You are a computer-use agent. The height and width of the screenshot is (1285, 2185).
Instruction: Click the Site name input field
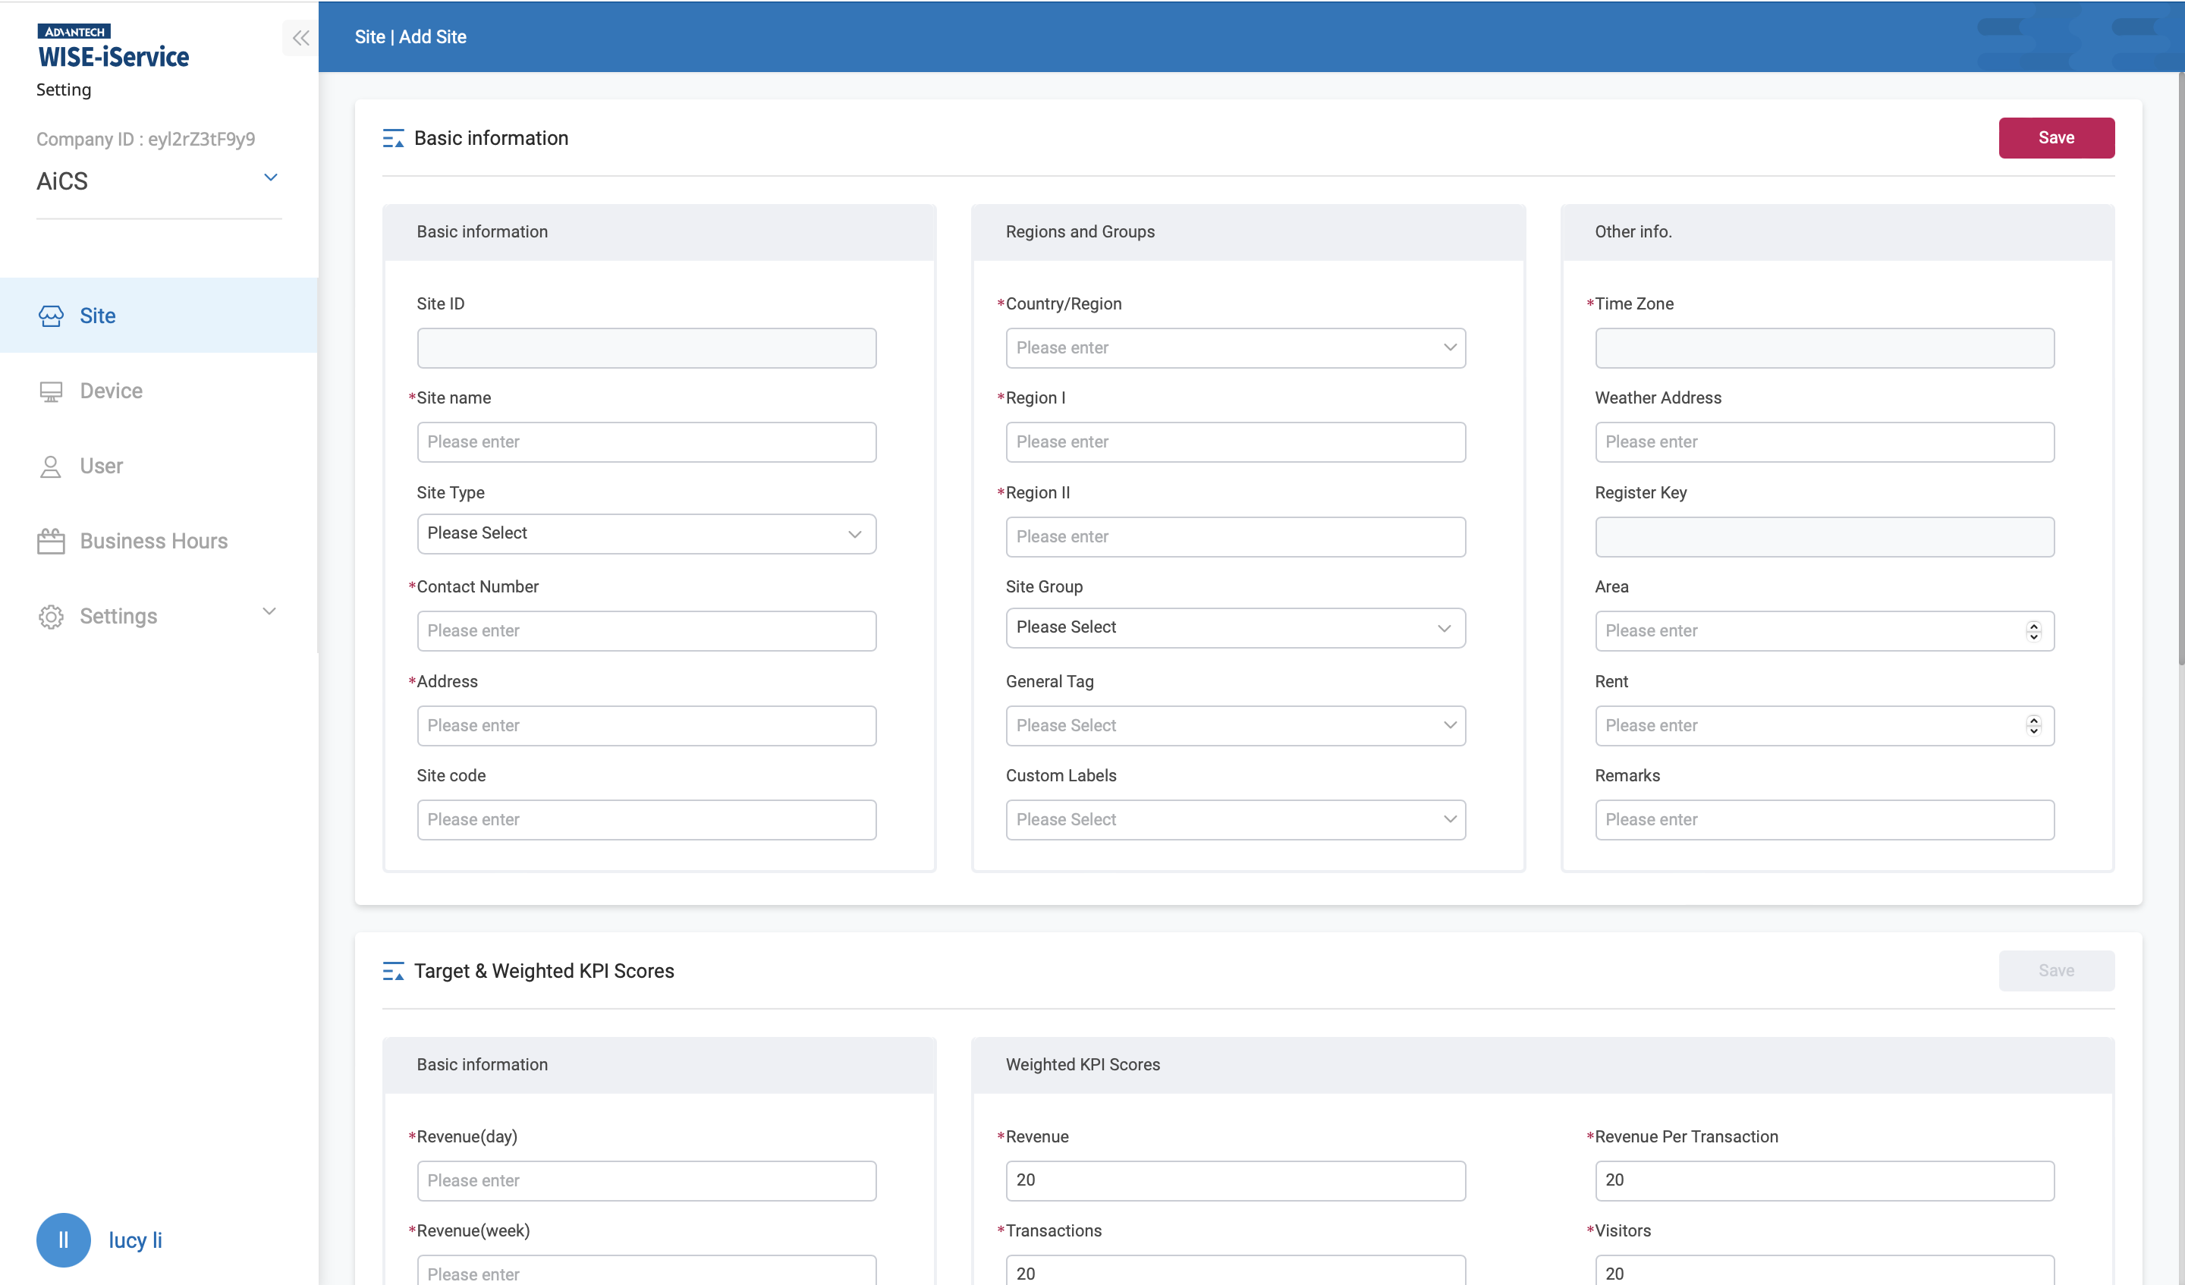click(x=645, y=441)
